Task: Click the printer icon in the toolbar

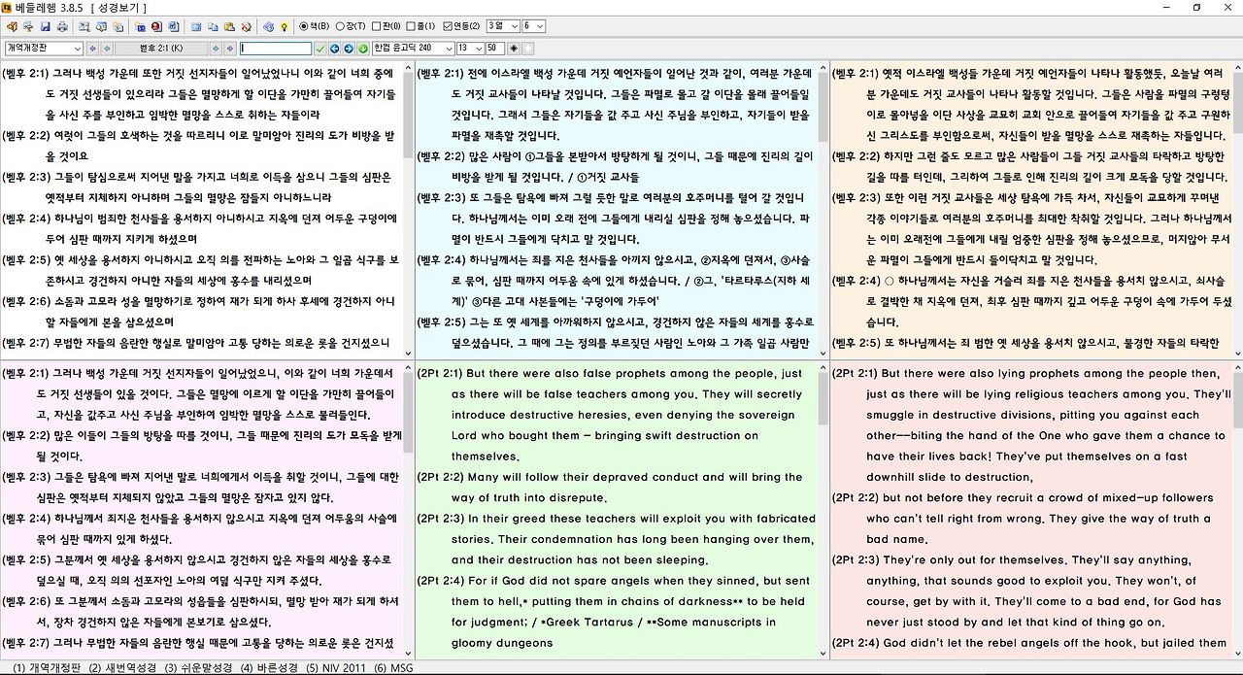Action: [x=63, y=26]
